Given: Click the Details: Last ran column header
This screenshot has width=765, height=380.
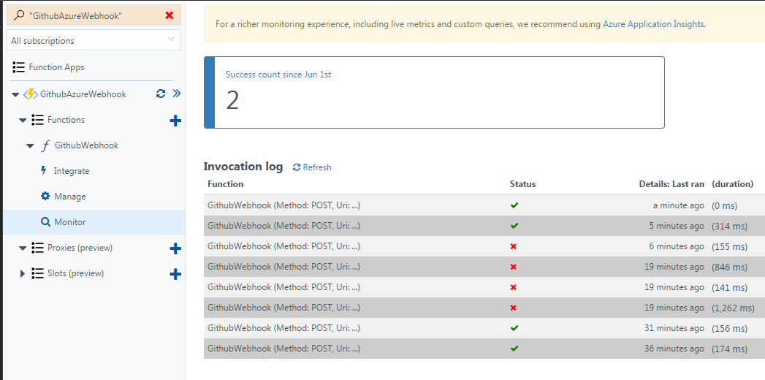Looking at the screenshot, I should coord(671,184).
